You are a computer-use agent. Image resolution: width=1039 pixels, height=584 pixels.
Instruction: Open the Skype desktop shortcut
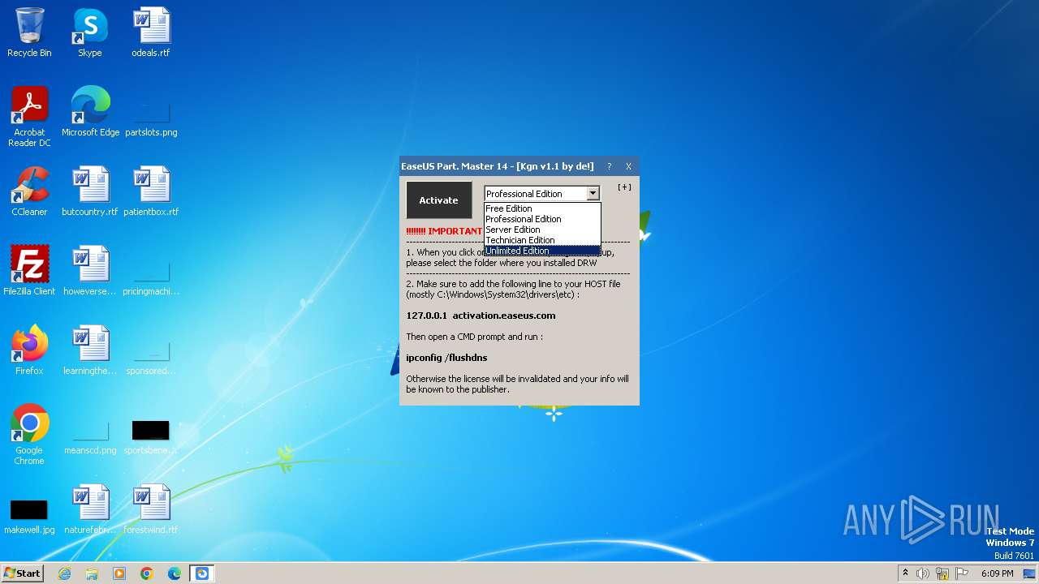[x=90, y=32]
